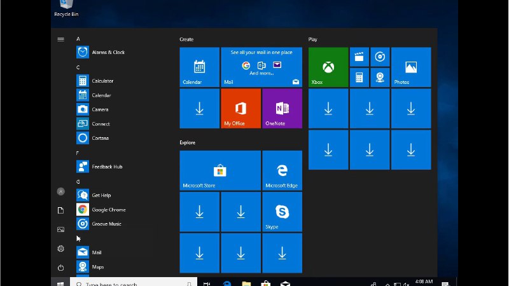This screenshot has height=286, width=509.
Task: Open the Mail live tile
Action: point(261,67)
